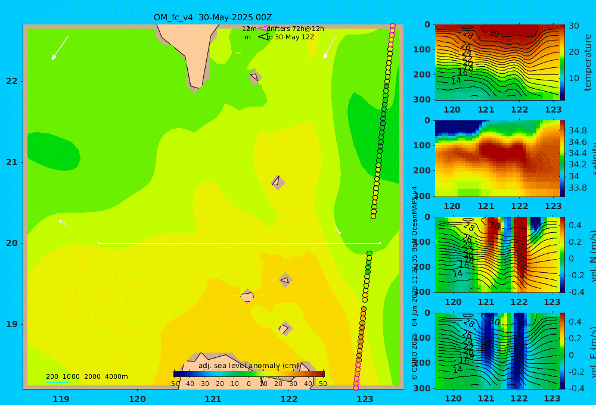Click the '33.8' value on the salinity colorbar
This screenshot has height=405, width=596.
pos(578,188)
